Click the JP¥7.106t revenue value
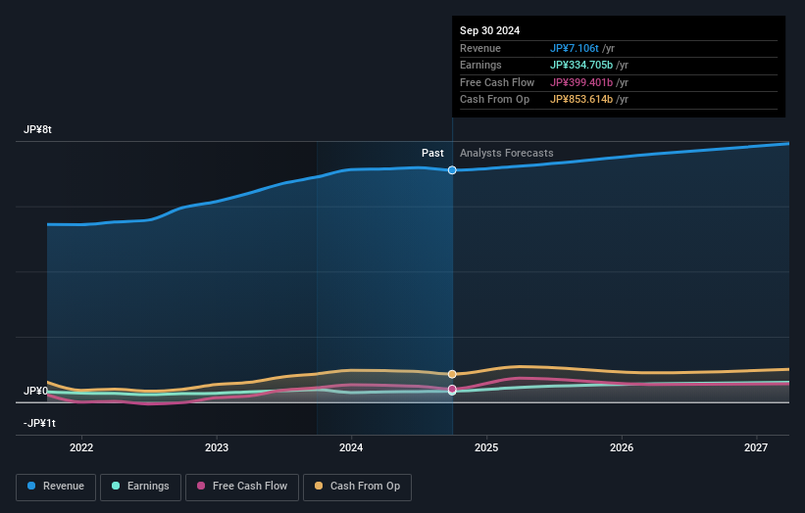 574,48
